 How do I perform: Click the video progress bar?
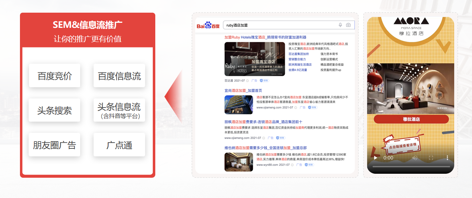pyautogui.click(x=411, y=167)
